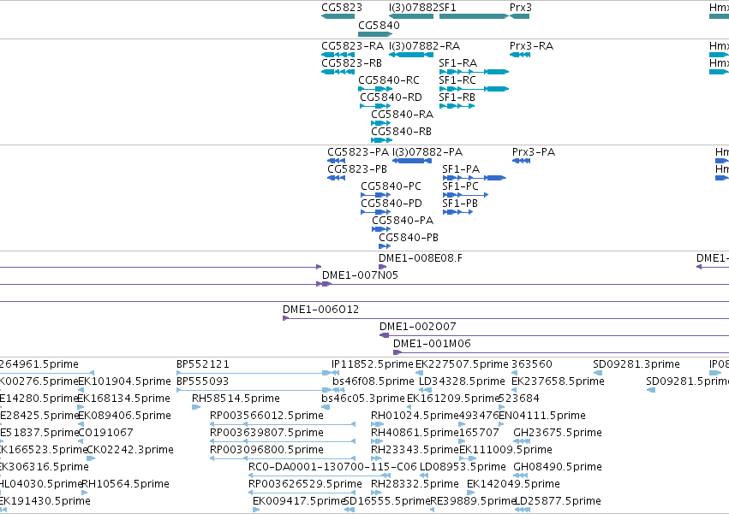This screenshot has height=514, width=729.
Task: Open EST RH28332.5prime
Action: tap(376, 493)
